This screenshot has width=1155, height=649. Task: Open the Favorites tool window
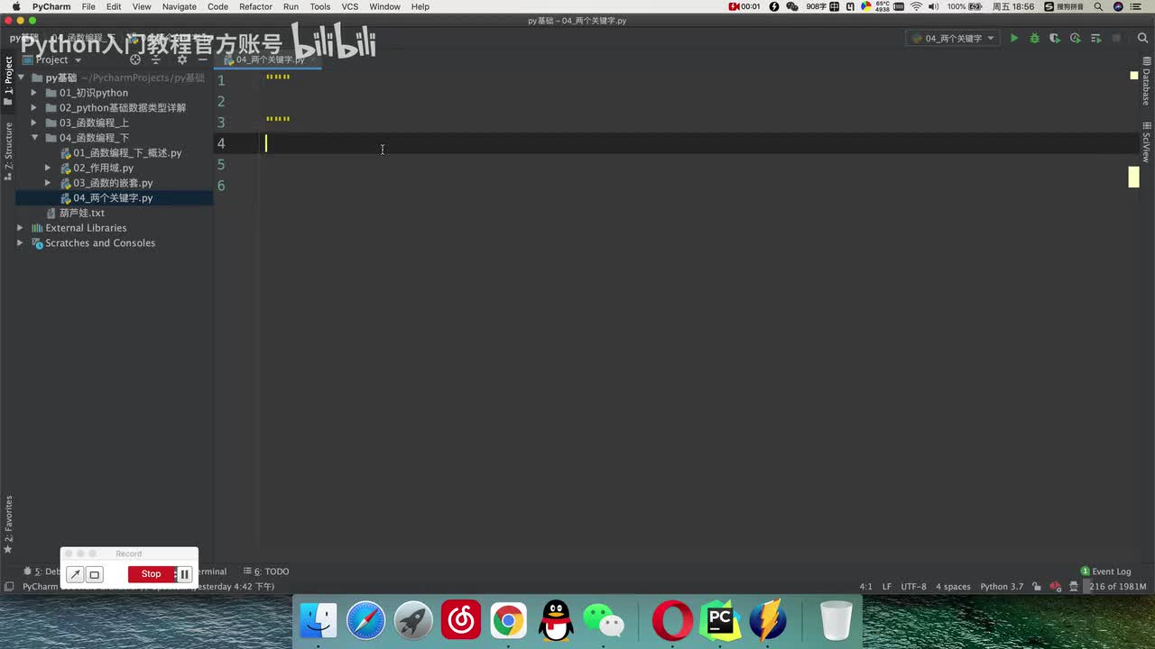[x=8, y=525]
